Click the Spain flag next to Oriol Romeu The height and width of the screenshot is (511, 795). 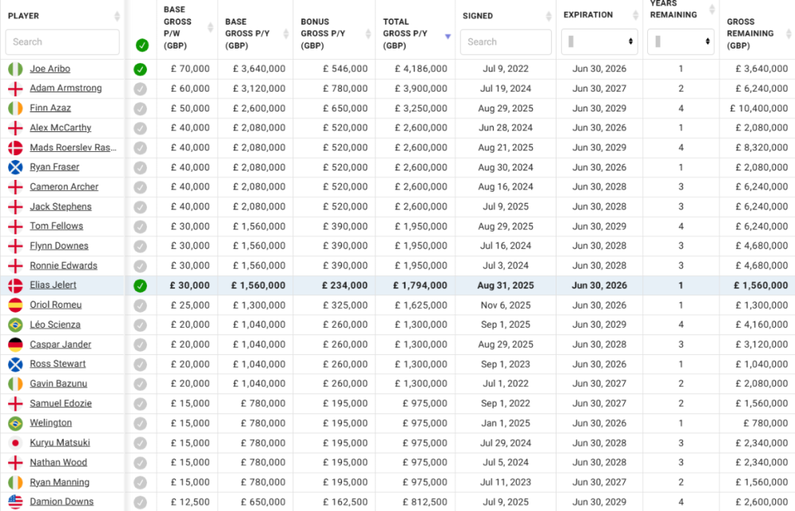click(x=15, y=305)
